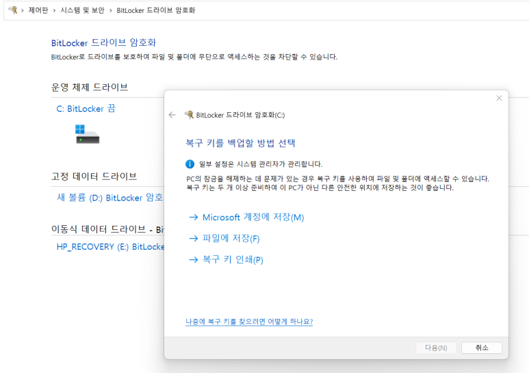The height and width of the screenshot is (373, 529).
Task: Click 고정 데이터 드라이브 section heading
Action: [94, 176]
